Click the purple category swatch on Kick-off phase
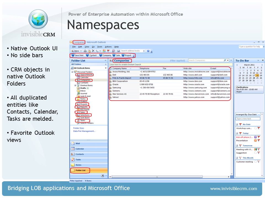This screenshot has width=265, height=198. [x=256, y=137]
